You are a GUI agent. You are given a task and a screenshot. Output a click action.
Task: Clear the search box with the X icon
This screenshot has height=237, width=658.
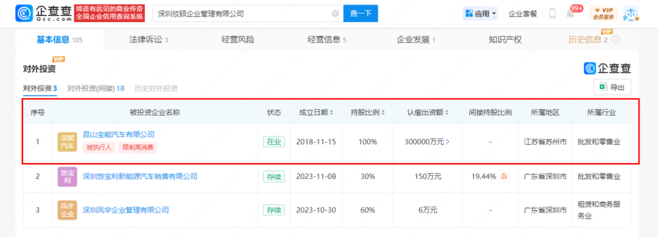[x=335, y=13]
